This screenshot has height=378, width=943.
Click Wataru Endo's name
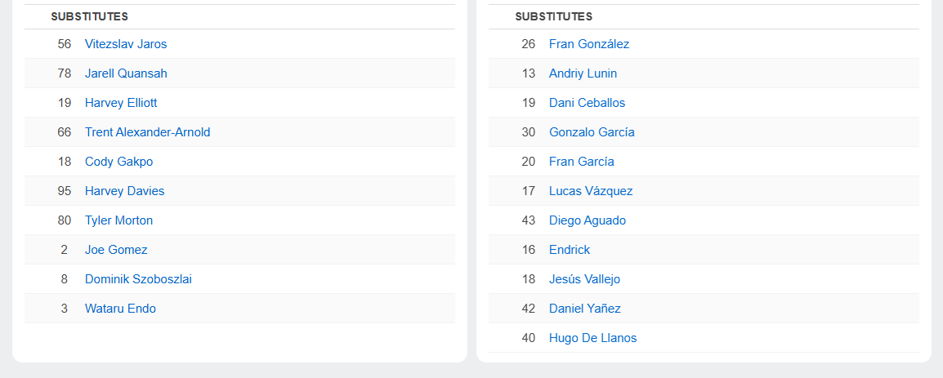click(x=120, y=309)
